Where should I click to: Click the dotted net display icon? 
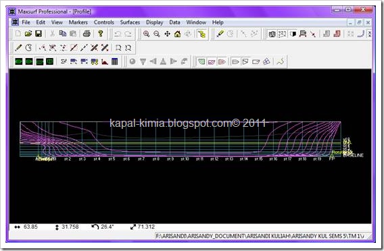[x=282, y=34]
